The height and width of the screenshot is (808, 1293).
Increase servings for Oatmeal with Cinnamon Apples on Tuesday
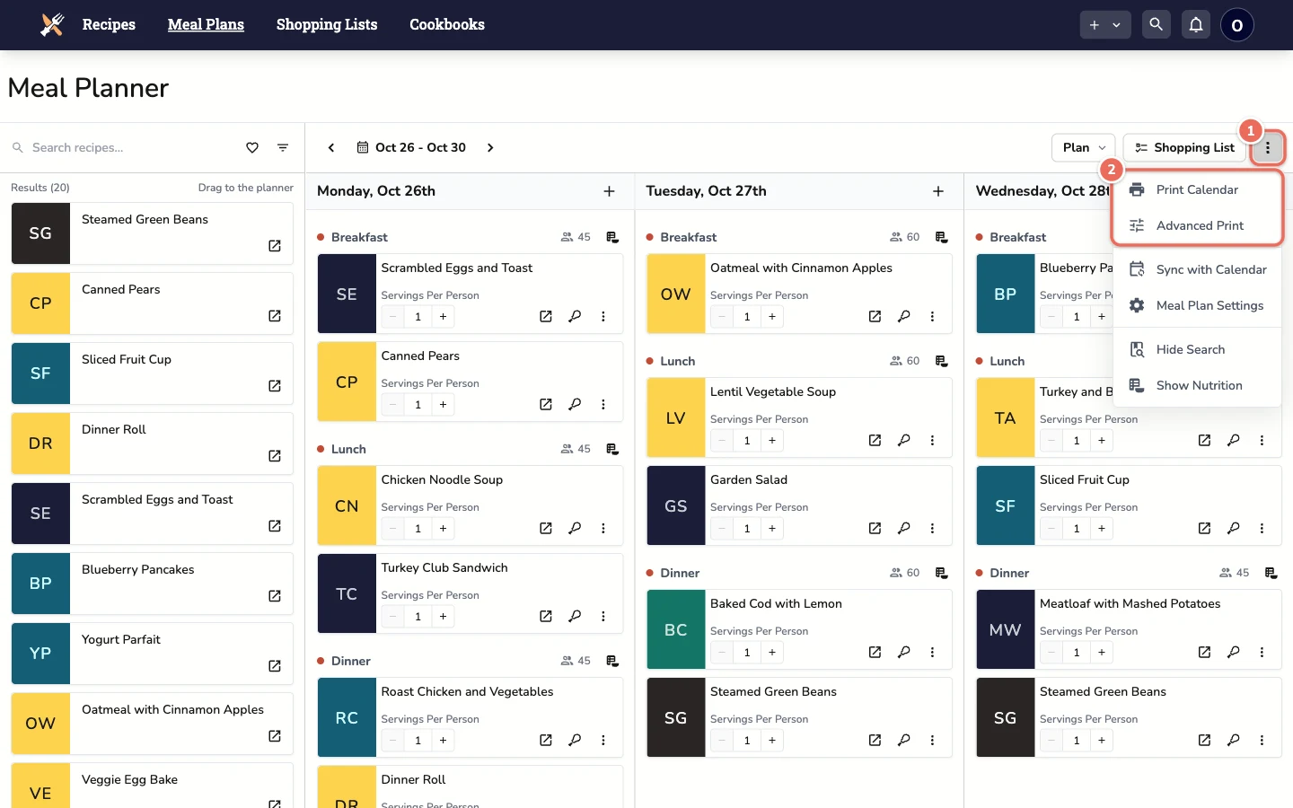772,317
